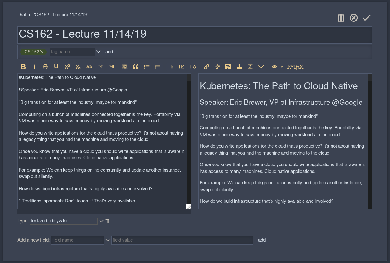
Task: Edit the Type text/vnd.tiddlywiki field
Action: [x=64, y=221]
